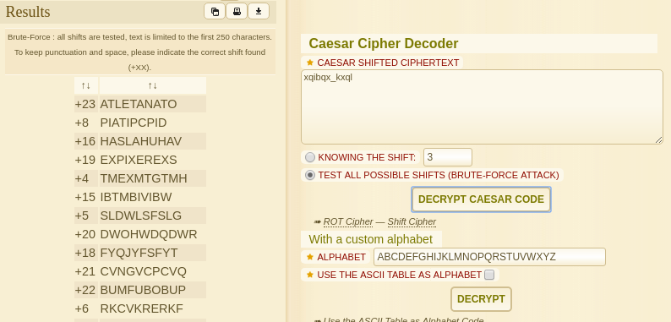Print the results using the printer icon
Screen dimensions: 671x322
click(237, 12)
